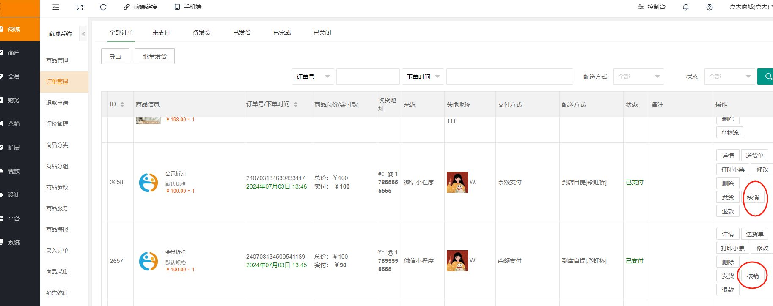Switch to the 已完成 tab
This screenshot has height=306, width=773.
click(282, 33)
